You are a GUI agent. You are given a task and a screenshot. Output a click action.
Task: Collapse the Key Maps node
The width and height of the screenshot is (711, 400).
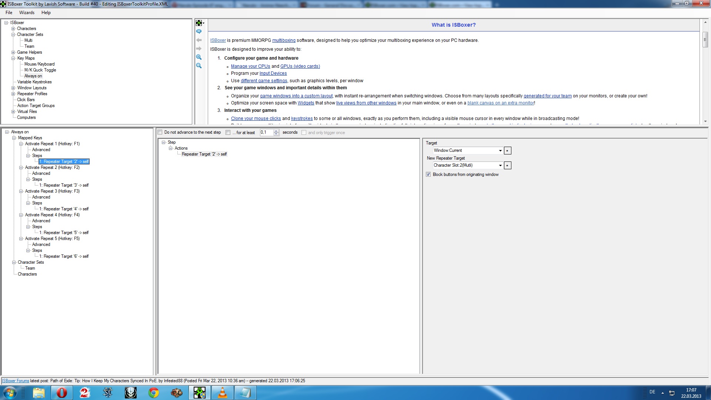[x=13, y=58]
